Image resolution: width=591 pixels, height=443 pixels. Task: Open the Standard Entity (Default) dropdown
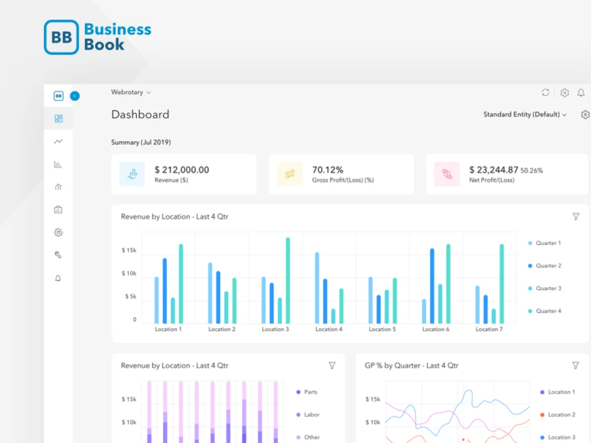(525, 115)
